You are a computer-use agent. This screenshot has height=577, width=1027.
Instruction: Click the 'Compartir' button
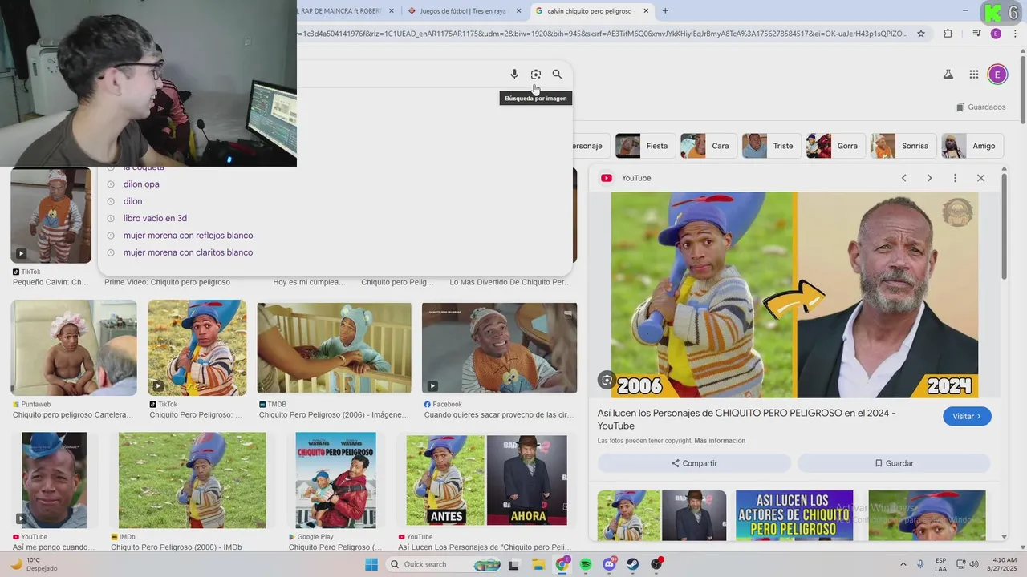tap(694, 463)
